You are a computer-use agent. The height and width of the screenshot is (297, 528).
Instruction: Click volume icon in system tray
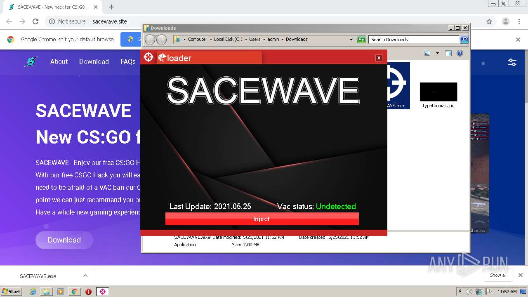(x=469, y=292)
